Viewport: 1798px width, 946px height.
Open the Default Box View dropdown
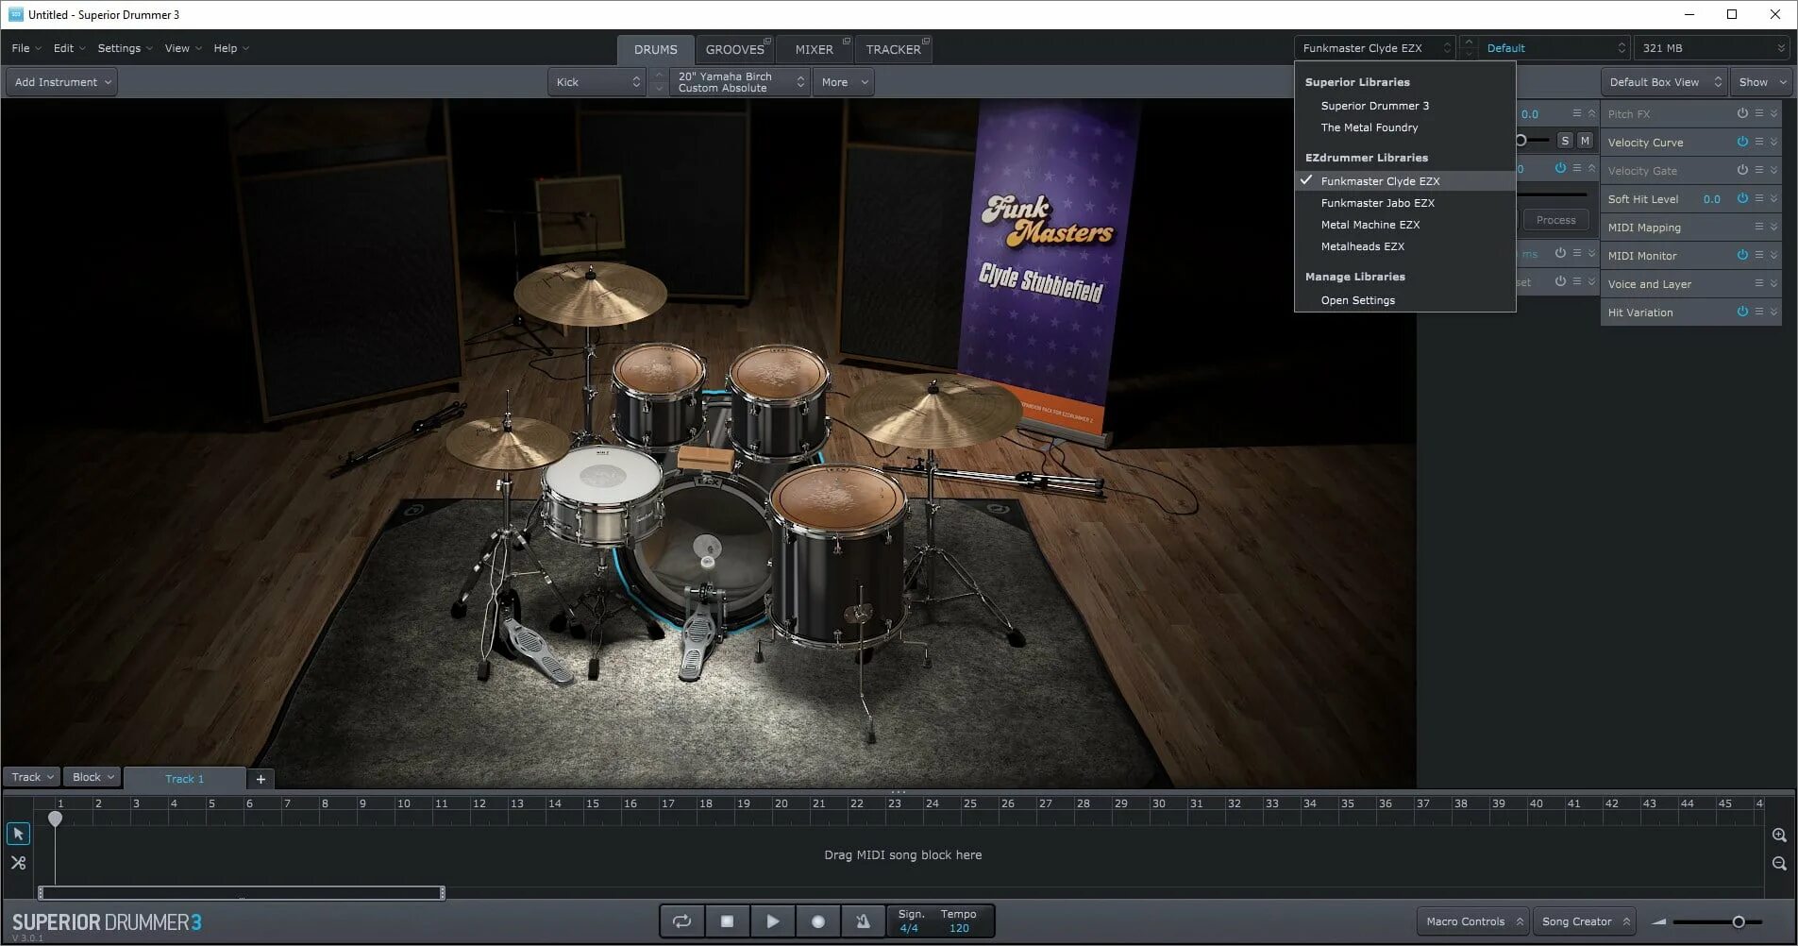(x=1664, y=82)
